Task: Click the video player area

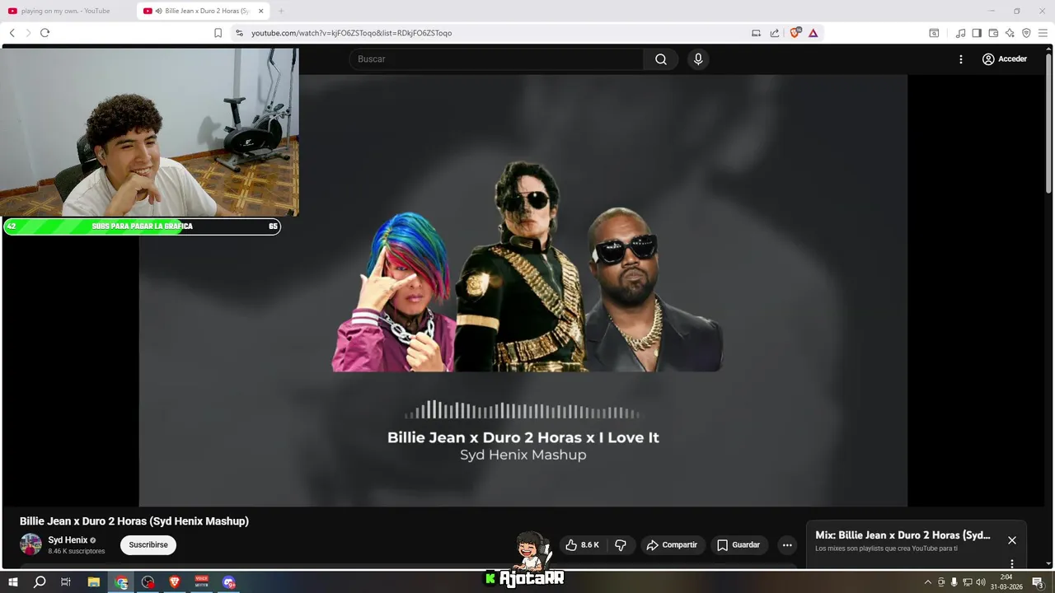Action: (x=523, y=291)
